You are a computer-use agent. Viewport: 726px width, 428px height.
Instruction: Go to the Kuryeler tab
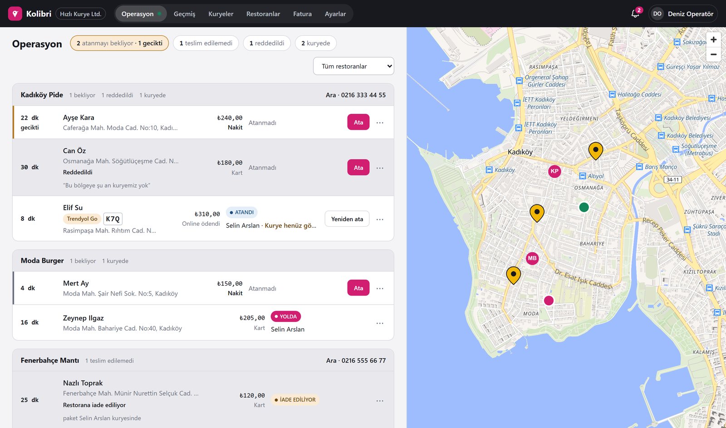(x=221, y=14)
